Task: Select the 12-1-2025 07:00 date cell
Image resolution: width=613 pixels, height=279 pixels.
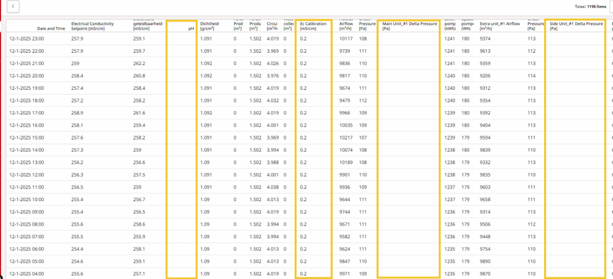Action: [x=26, y=236]
